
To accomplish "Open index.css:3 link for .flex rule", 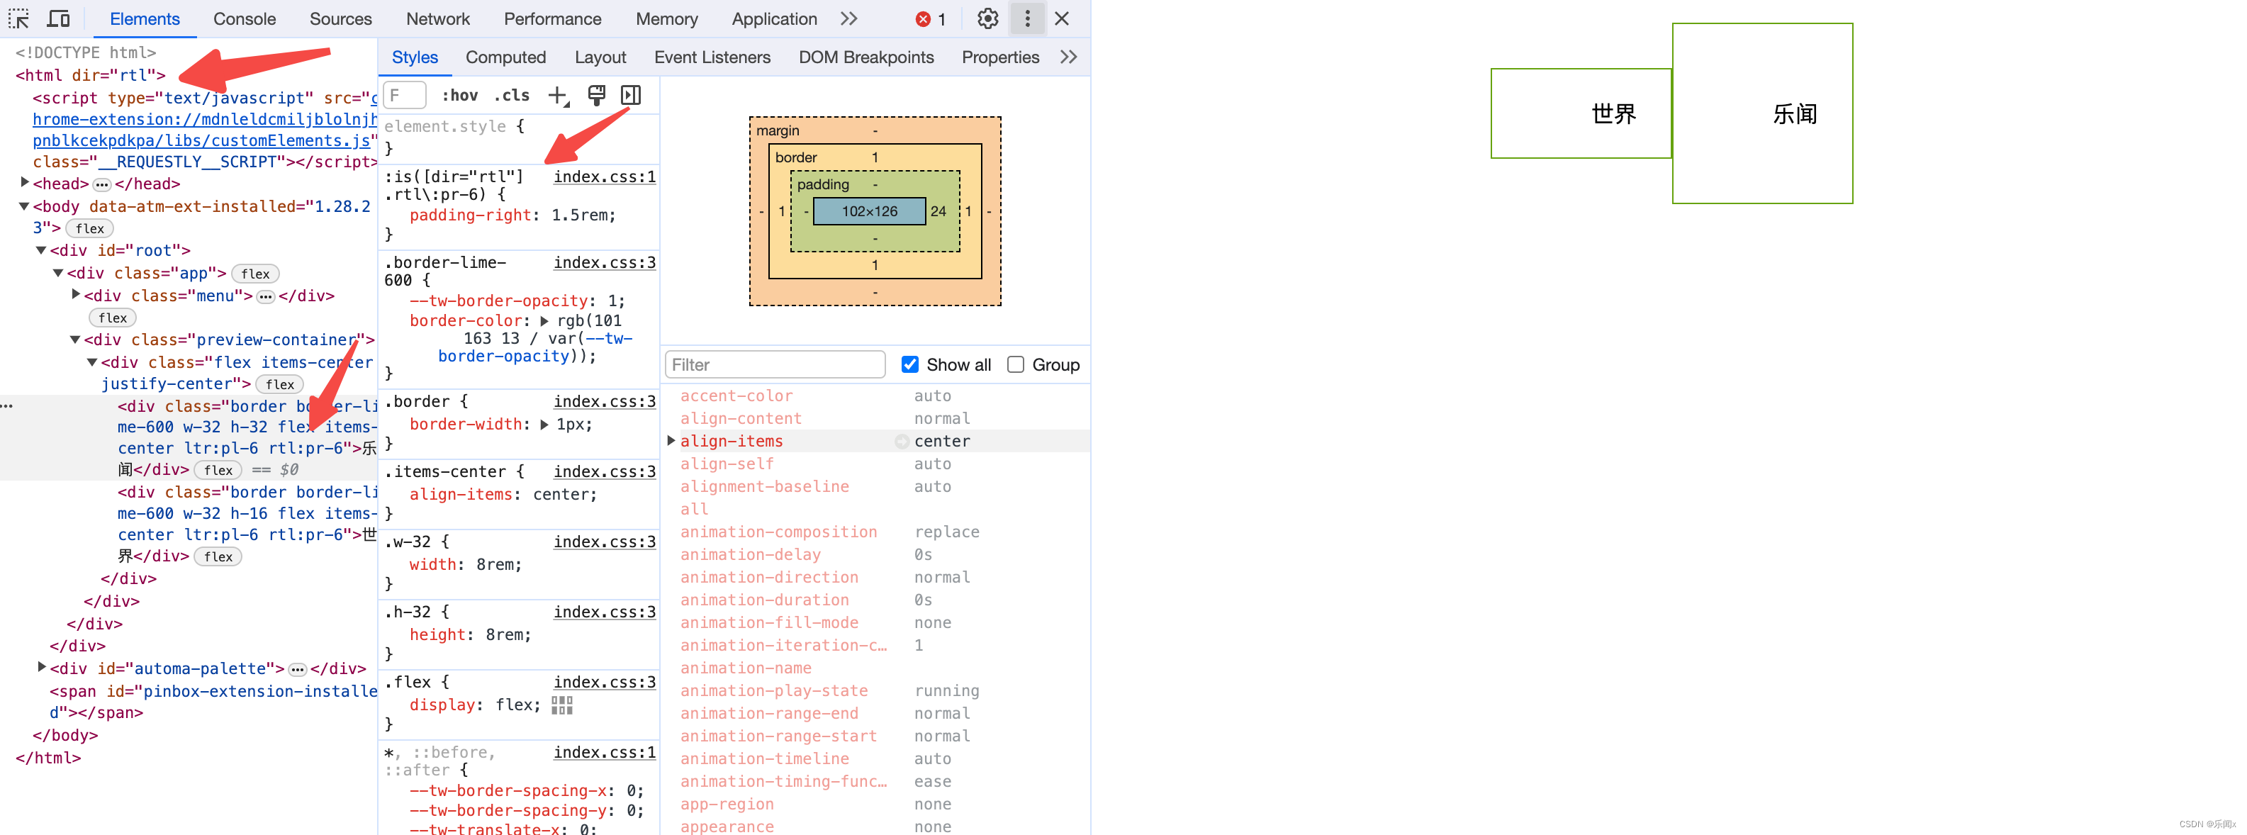I will 605,683.
